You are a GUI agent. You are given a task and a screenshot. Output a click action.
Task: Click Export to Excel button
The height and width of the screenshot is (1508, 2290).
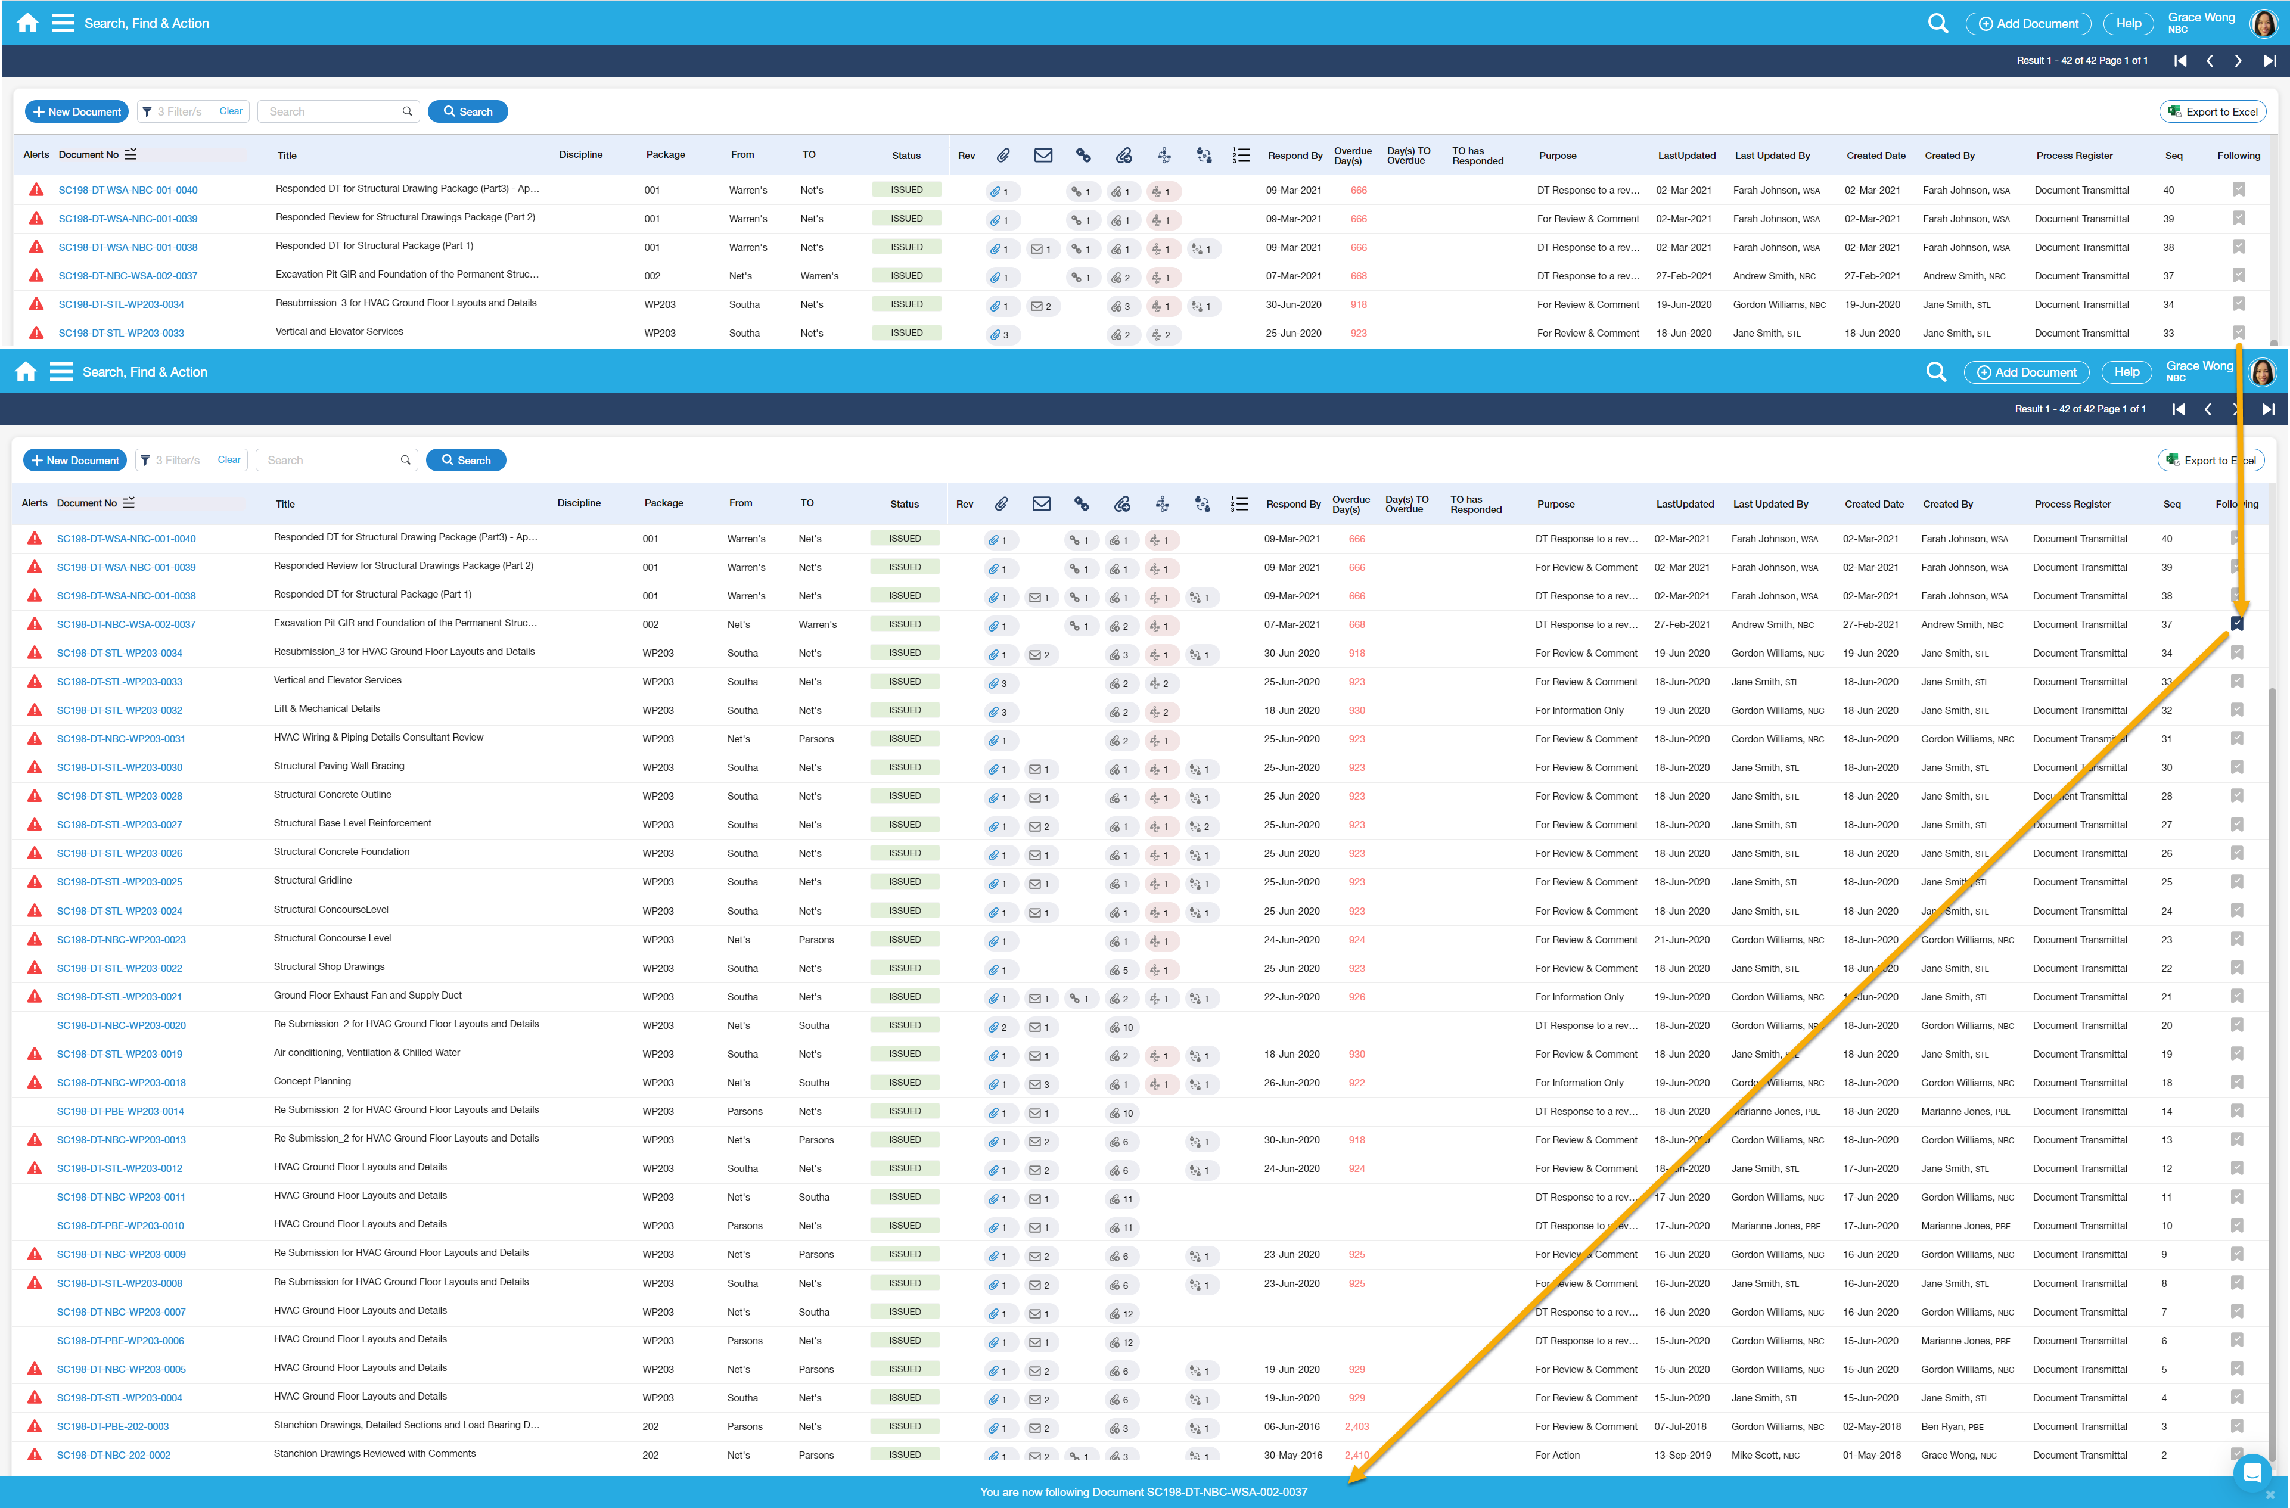pyautogui.click(x=2212, y=111)
